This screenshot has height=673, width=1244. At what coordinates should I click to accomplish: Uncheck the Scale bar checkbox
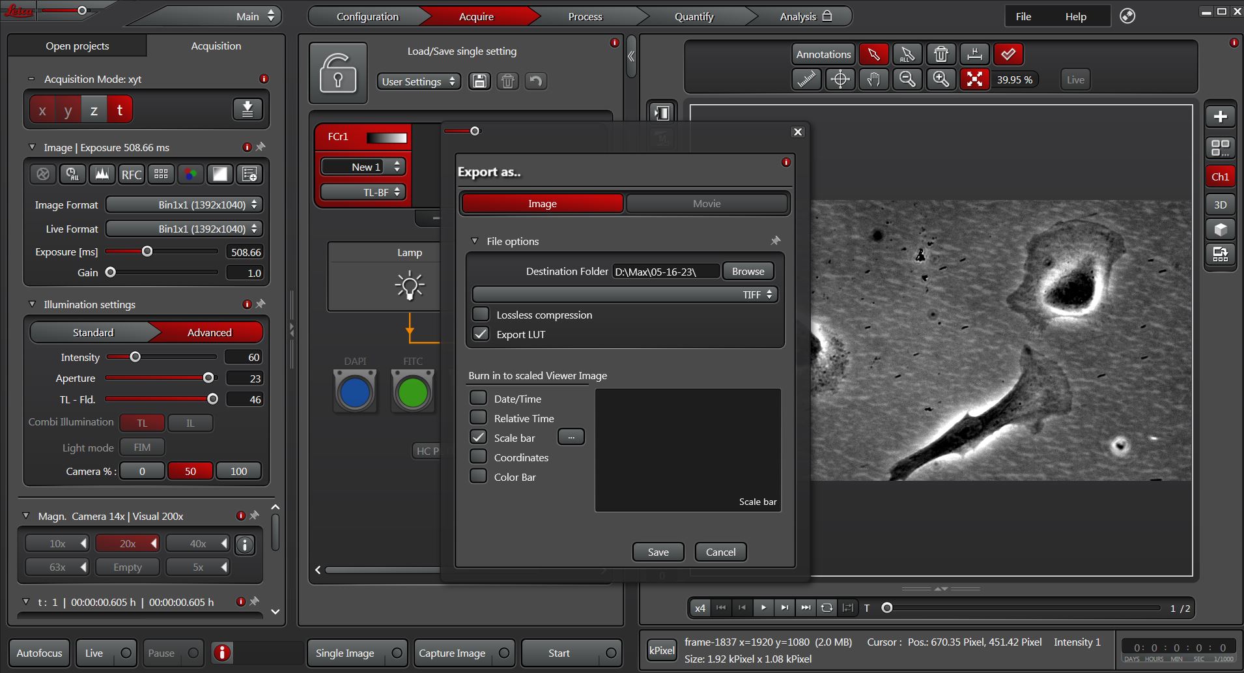479,438
